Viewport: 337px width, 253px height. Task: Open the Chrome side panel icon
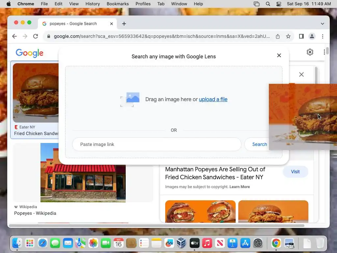click(301, 36)
